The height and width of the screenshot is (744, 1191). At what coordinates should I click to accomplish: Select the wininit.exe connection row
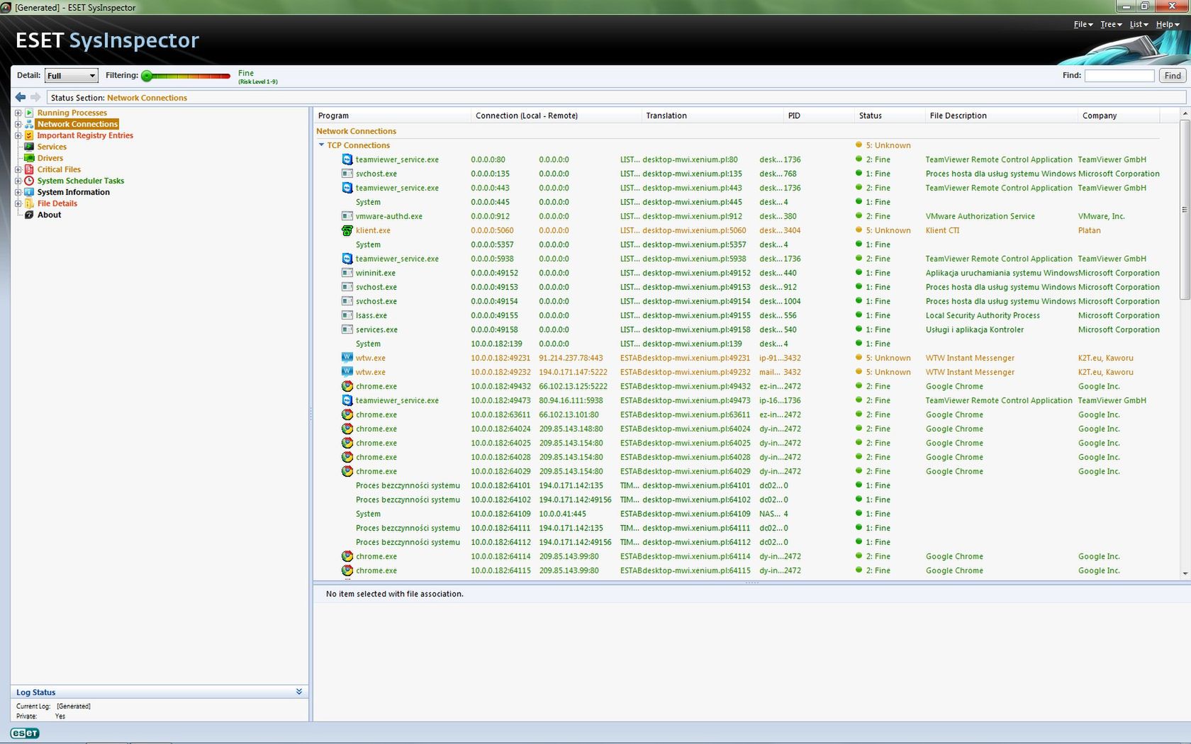pyautogui.click(x=737, y=273)
